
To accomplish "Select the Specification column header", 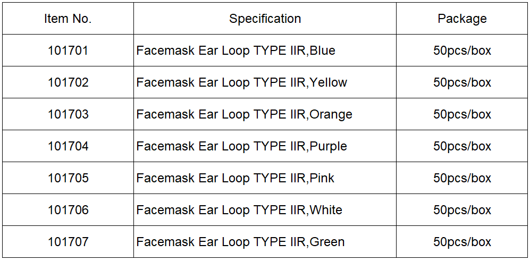I will point(265,18).
